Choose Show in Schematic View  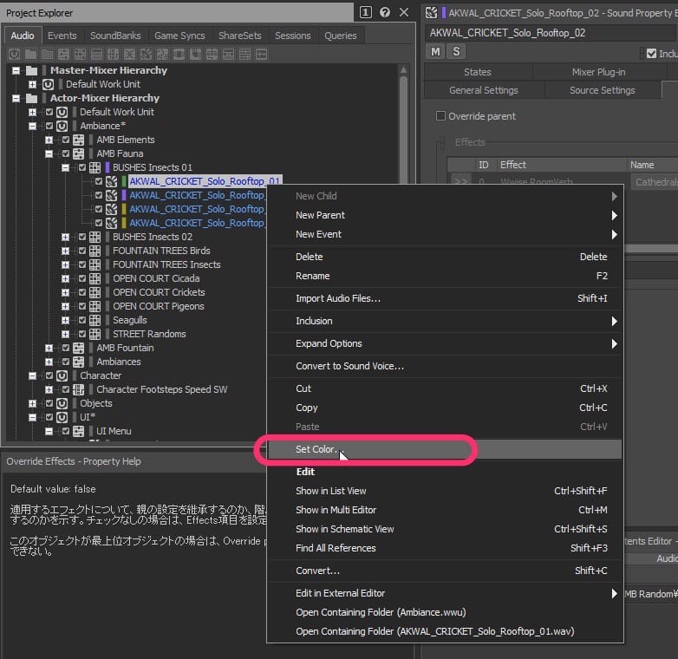445,529
